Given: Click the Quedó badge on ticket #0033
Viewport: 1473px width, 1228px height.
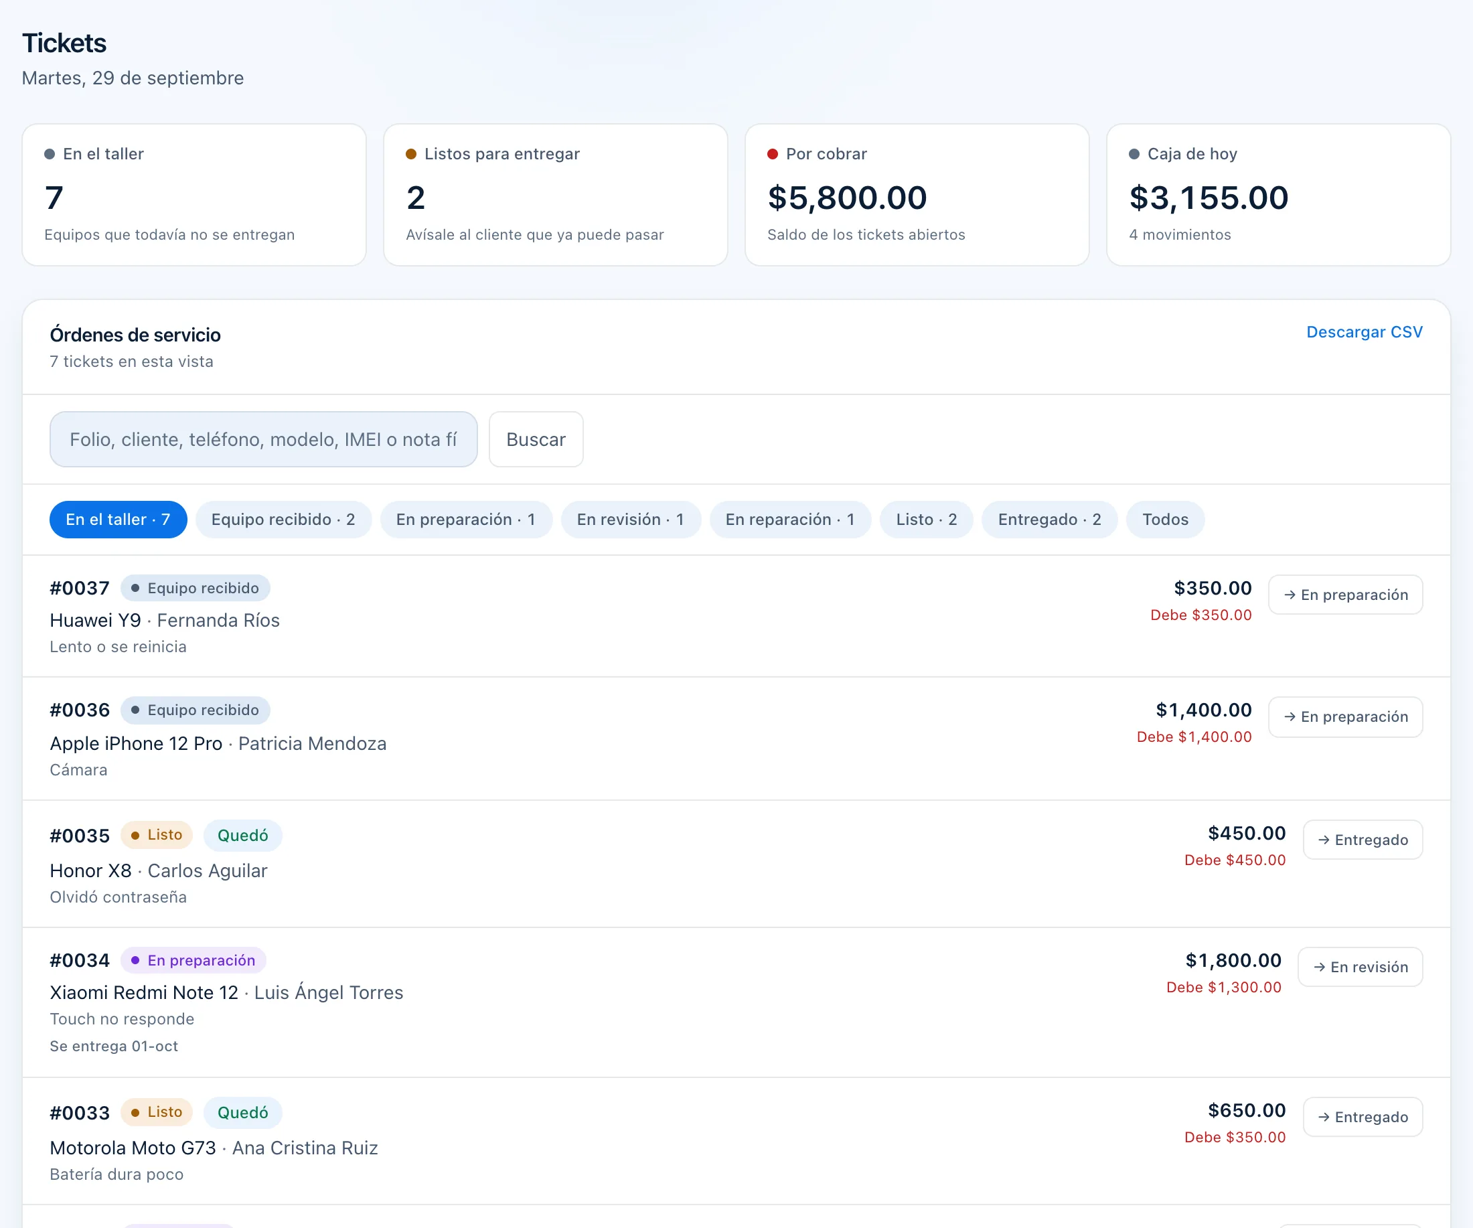Looking at the screenshot, I should click(x=242, y=1112).
